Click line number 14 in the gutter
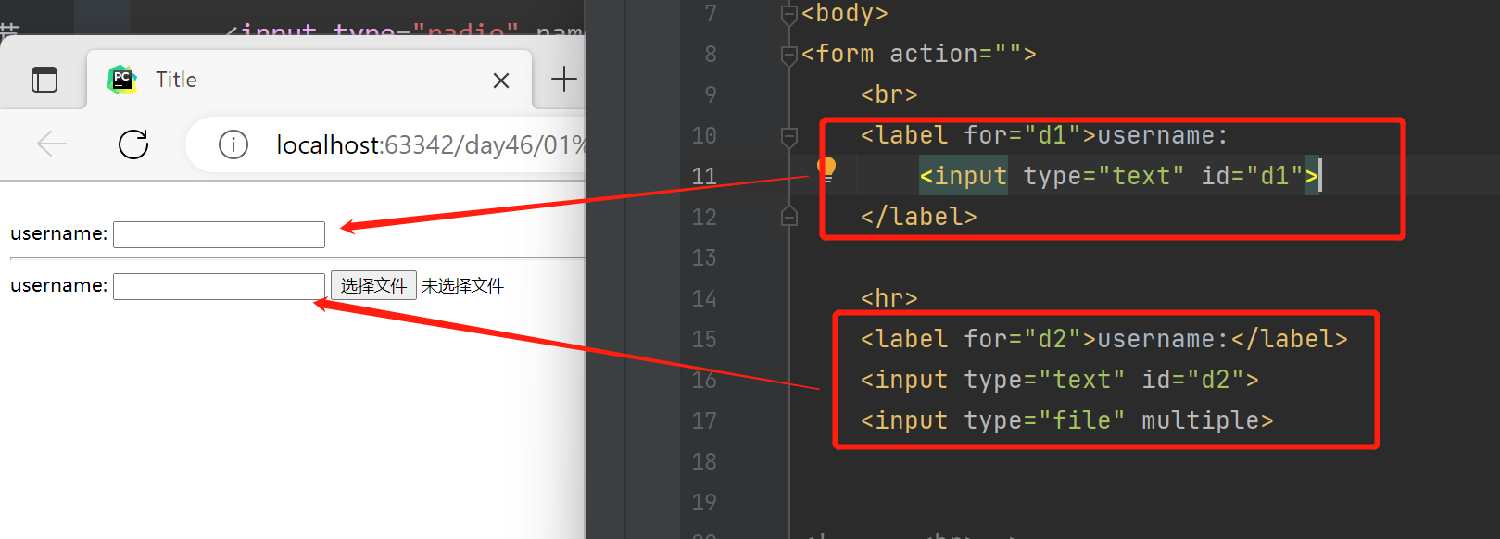 704,298
